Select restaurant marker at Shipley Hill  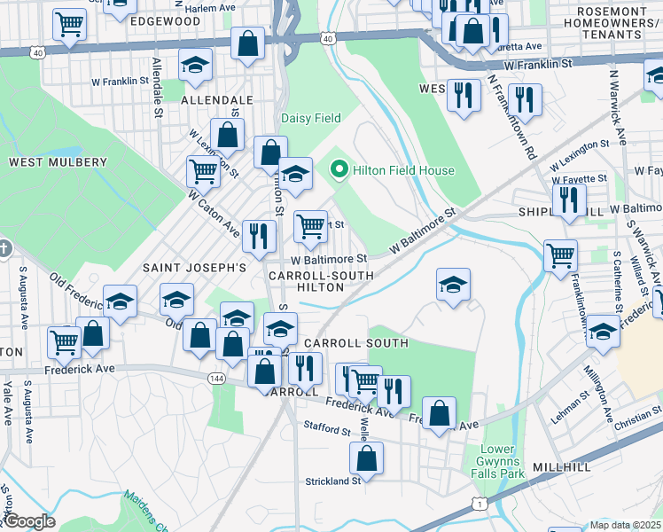tap(569, 203)
